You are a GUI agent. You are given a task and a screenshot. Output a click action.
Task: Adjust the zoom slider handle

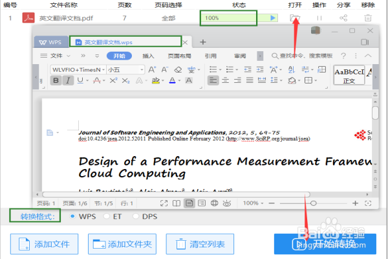click(x=314, y=203)
